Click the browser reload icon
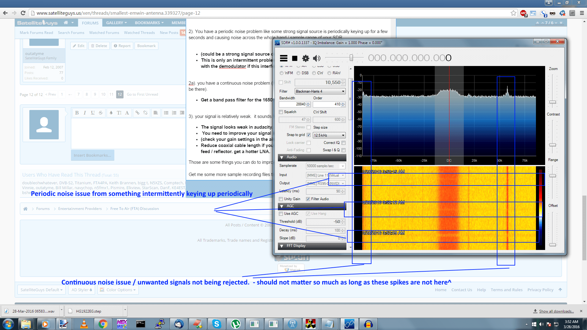The width and height of the screenshot is (587, 330). tap(23, 13)
